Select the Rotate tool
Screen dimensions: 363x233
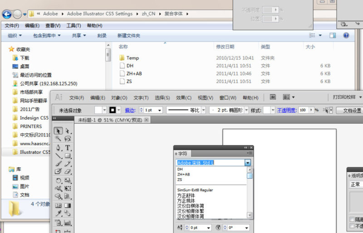(58, 181)
